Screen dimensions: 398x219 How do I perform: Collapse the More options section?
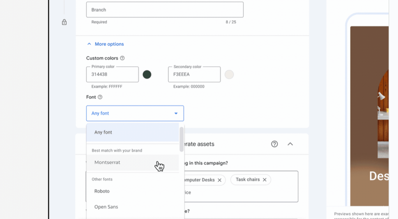[105, 44]
